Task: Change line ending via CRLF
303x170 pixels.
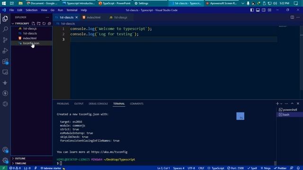Action: coord(201,168)
